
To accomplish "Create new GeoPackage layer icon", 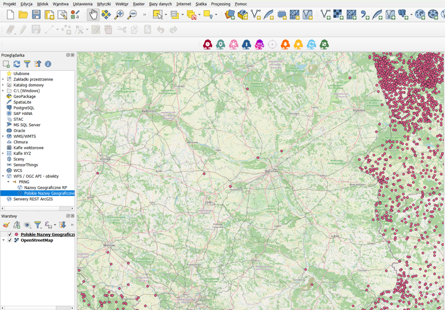I will click(x=243, y=14).
